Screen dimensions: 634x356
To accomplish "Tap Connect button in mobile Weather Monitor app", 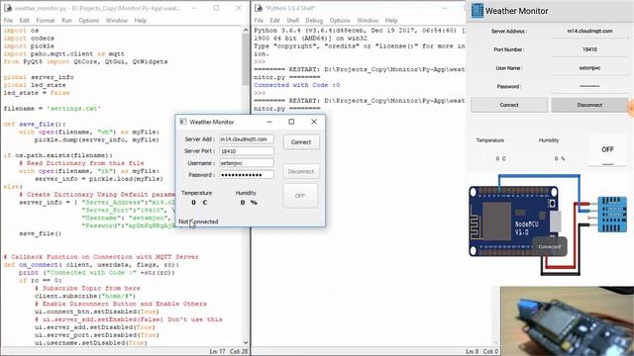I will point(508,105).
